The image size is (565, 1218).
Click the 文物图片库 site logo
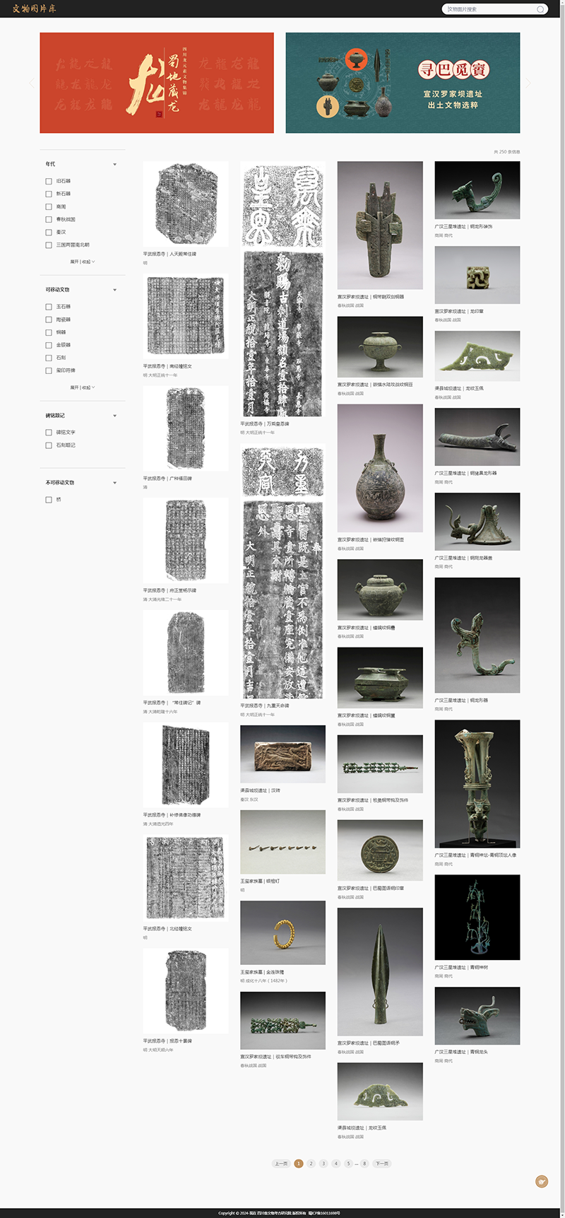[34, 9]
